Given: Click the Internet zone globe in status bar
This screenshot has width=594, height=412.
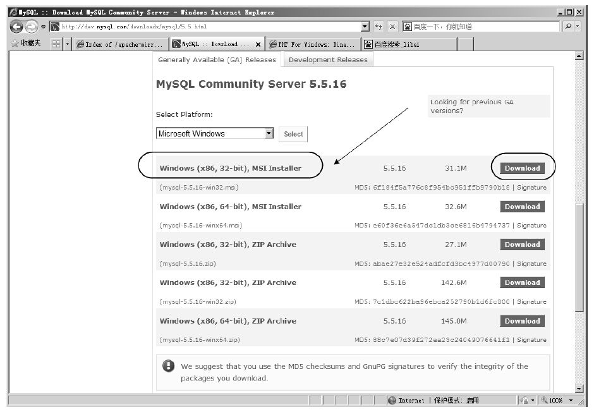Looking at the screenshot, I should 392,400.
